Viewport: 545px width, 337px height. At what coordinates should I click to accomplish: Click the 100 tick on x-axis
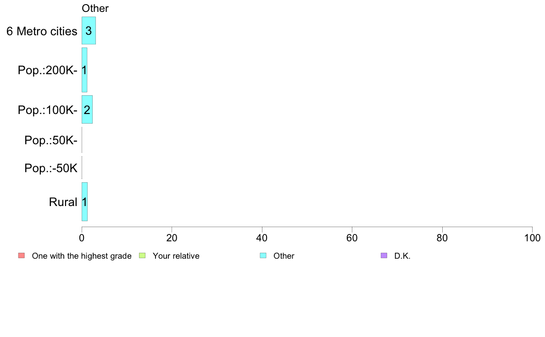pyautogui.click(x=532, y=238)
